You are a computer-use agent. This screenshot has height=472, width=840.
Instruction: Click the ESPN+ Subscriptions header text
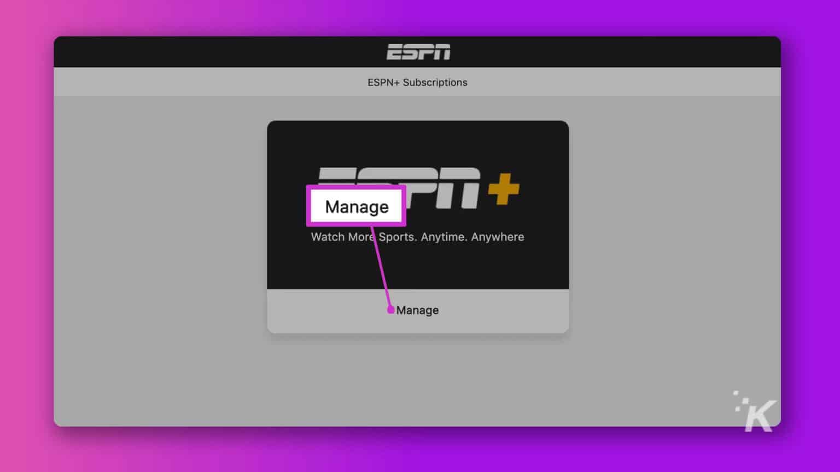tap(417, 82)
